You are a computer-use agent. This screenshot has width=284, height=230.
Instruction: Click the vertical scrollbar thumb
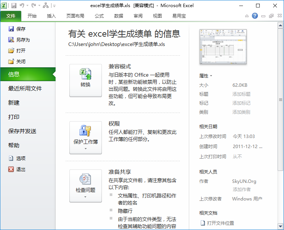[x=280, y=99]
